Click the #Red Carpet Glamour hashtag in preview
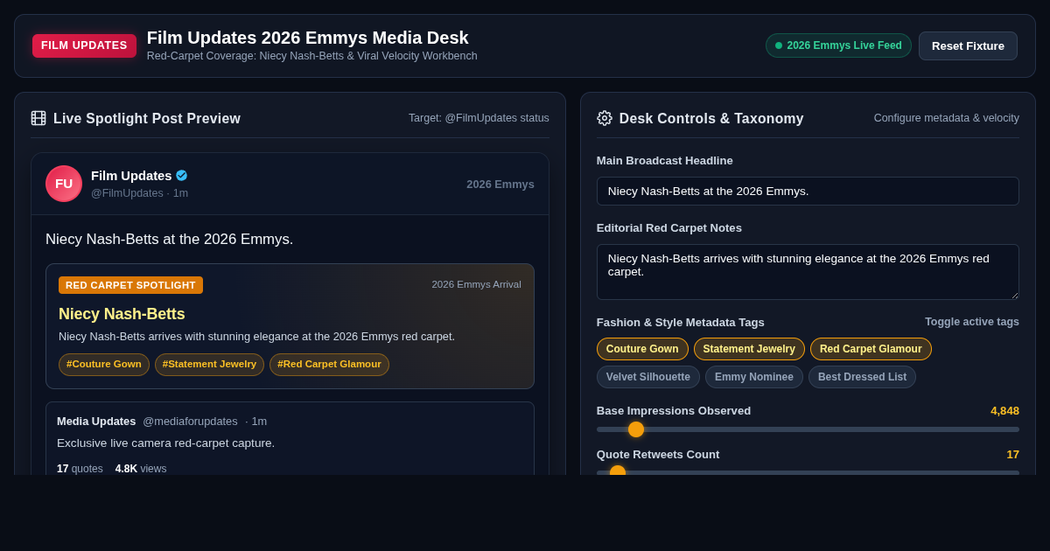The width and height of the screenshot is (1050, 551). tap(329, 365)
